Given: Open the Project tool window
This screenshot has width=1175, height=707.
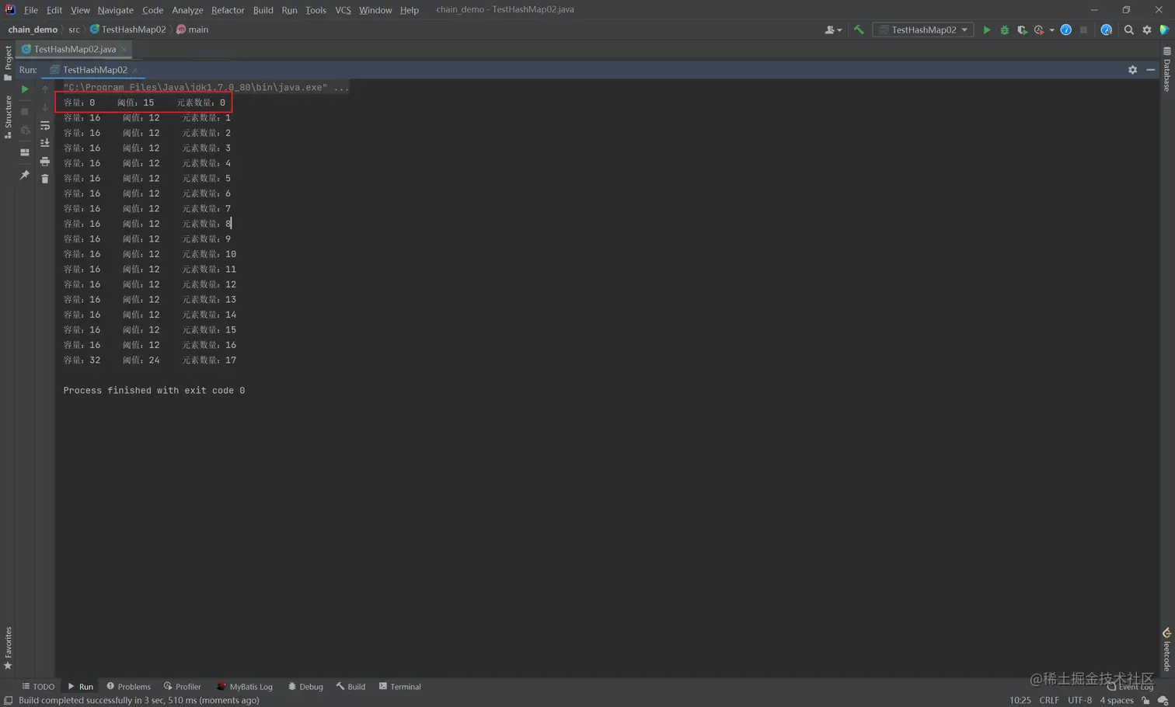Looking at the screenshot, I should [x=8, y=63].
